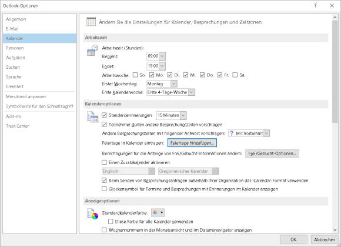Click the scrollbar down arrow
Image resolution: width=341 pixels, height=247 pixels.
pos(335,230)
